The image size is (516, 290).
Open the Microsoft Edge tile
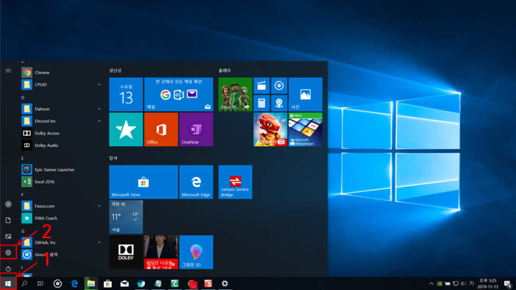(196, 182)
